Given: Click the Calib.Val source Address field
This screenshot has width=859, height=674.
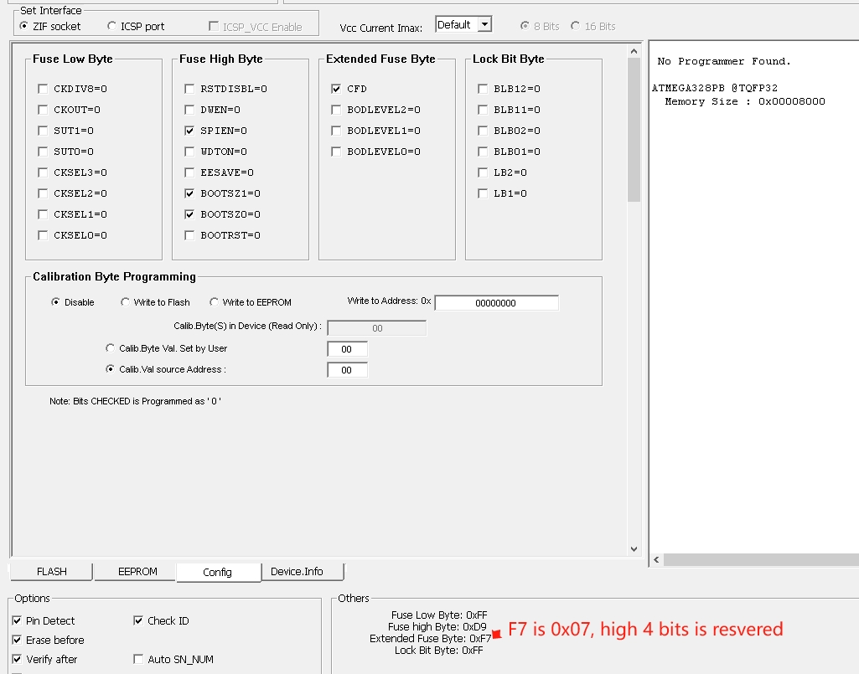Looking at the screenshot, I should (x=347, y=370).
